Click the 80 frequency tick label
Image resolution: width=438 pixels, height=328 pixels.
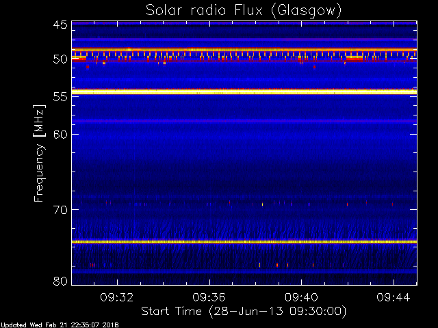[x=60, y=281]
